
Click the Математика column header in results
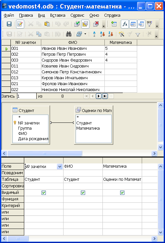pos(121,43)
